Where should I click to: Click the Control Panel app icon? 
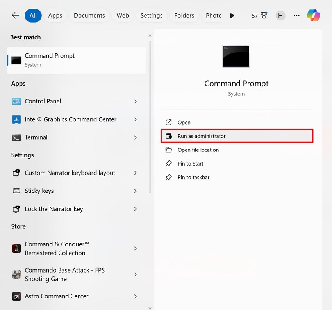(x=16, y=102)
